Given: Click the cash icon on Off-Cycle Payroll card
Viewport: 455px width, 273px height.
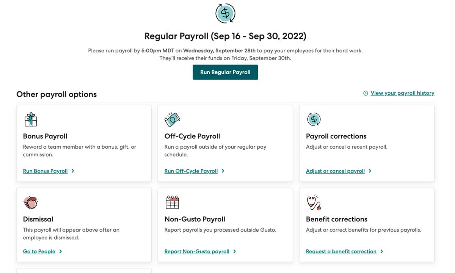Looking at the screenshot, I should [172, 119].
